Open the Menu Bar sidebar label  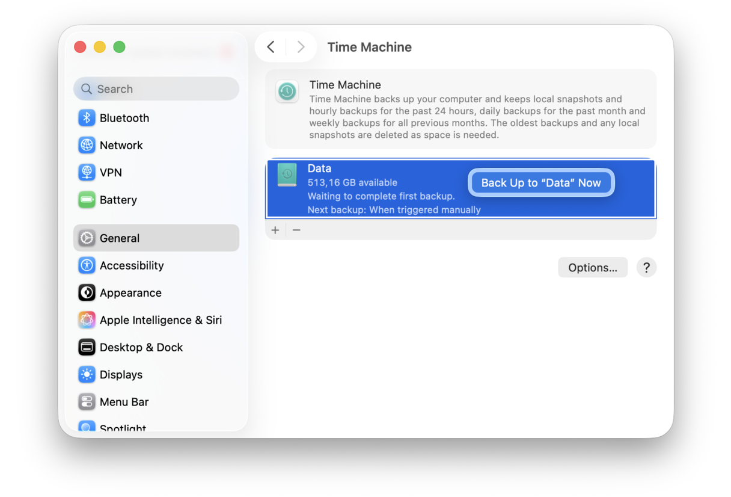124,402
